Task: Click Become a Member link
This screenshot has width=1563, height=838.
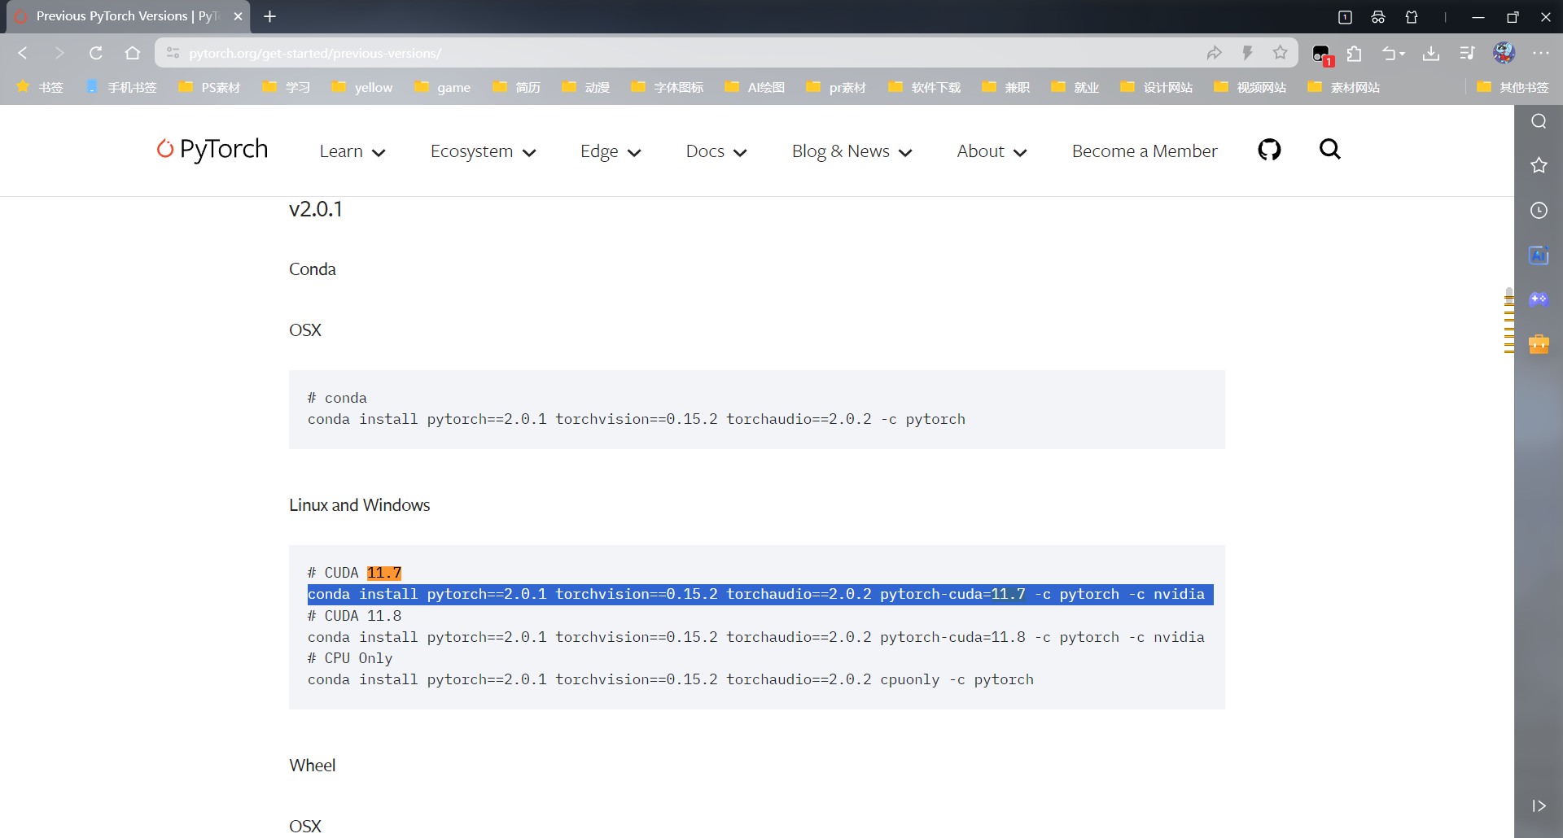Action: (x=1145, y=151)
